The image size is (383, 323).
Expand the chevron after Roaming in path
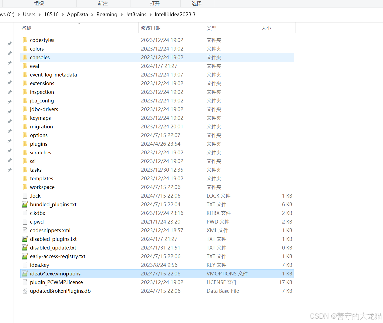[122, 15]
